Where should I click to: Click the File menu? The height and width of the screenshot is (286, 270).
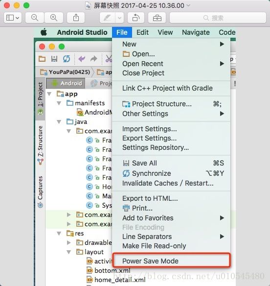[122, 32]
